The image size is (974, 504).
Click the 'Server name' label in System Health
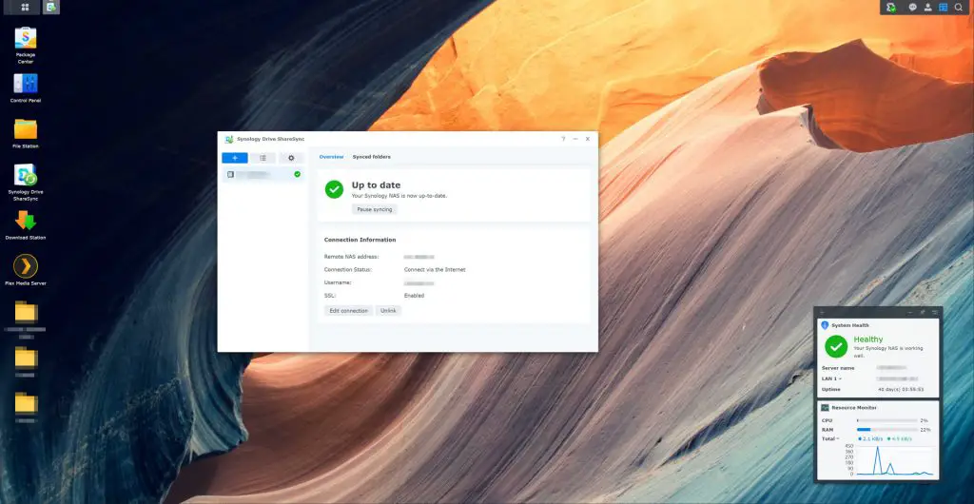tap(838, 368)
